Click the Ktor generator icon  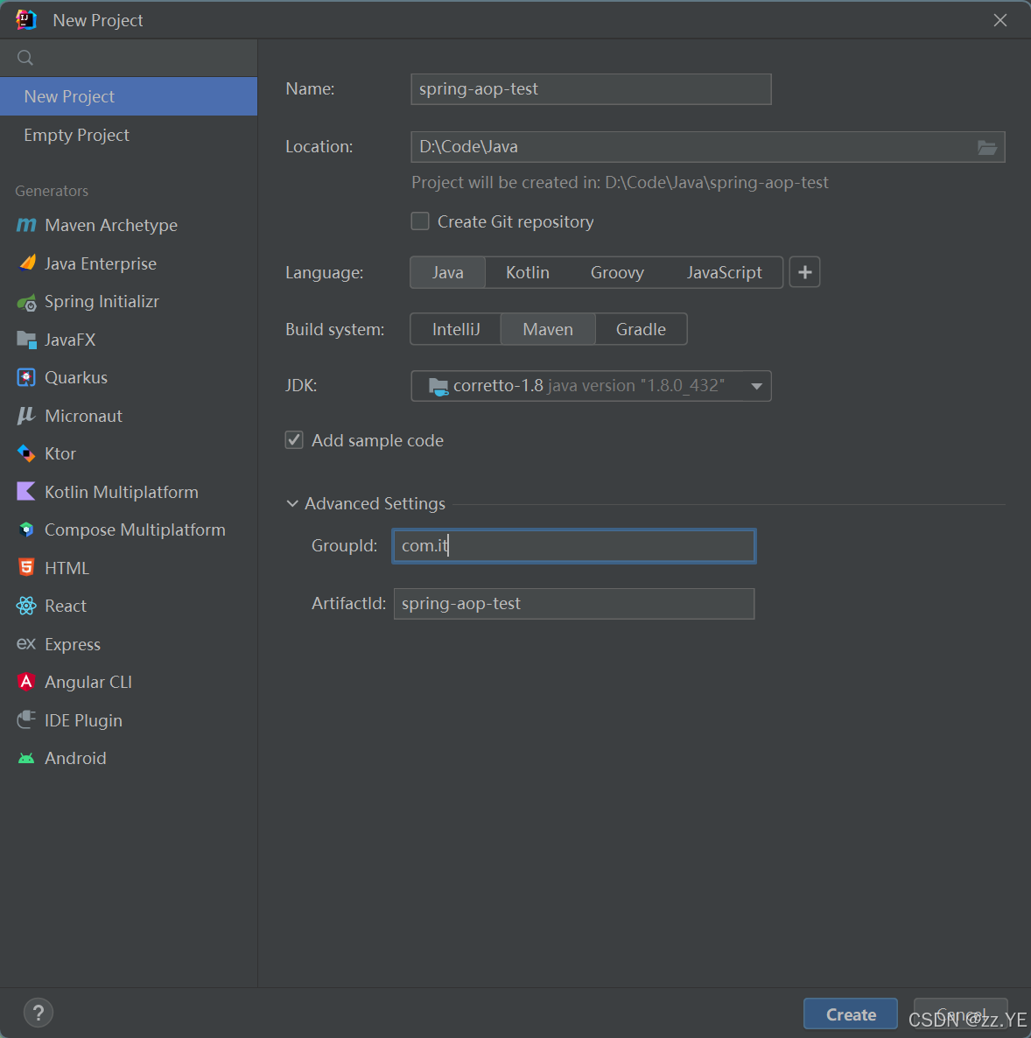tap(26, 453)
